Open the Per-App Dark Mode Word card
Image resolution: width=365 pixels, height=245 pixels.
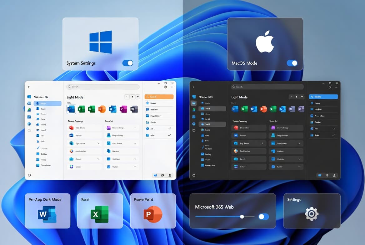tap(47, 211)
